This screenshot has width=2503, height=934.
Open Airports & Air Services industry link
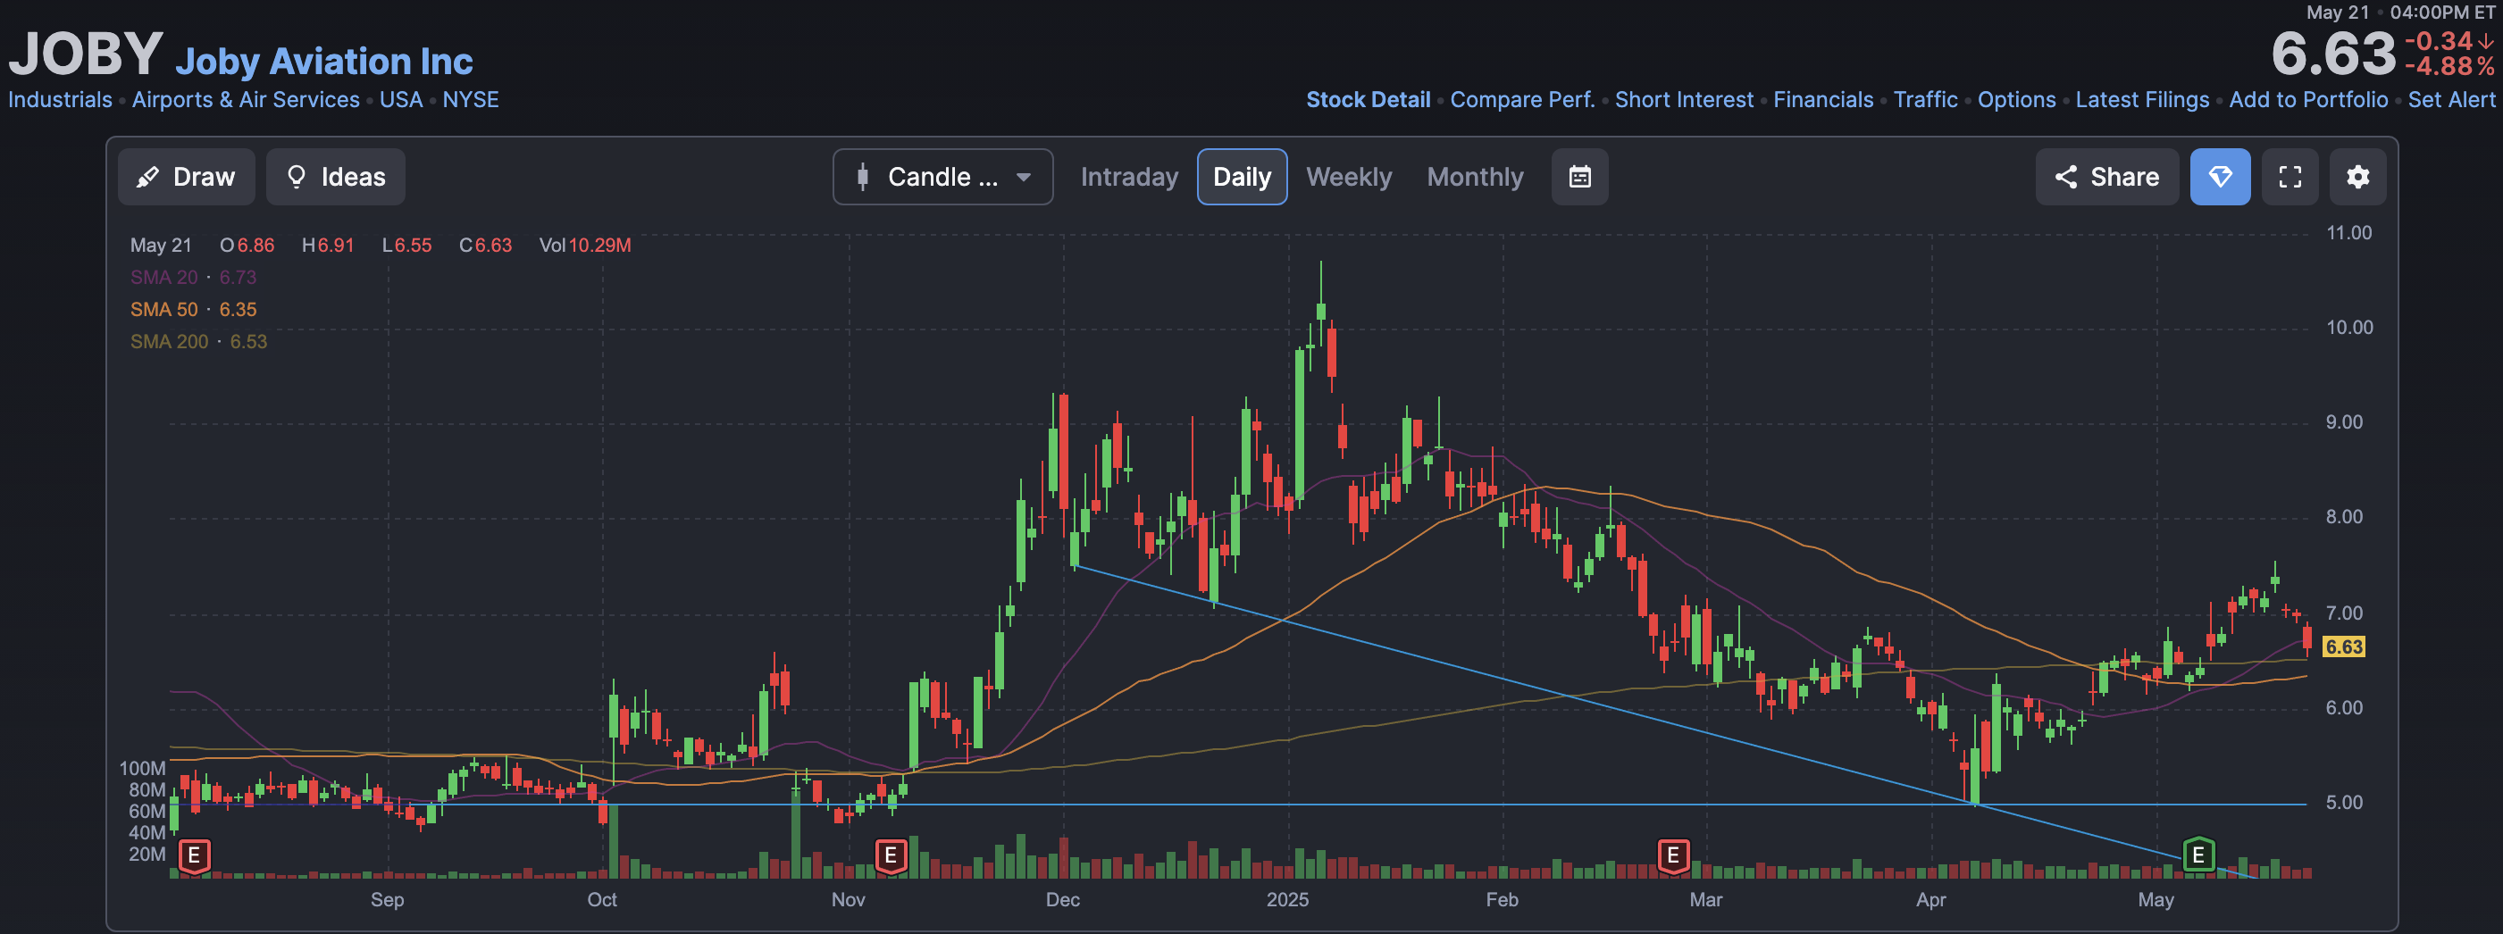click(246, 99)
